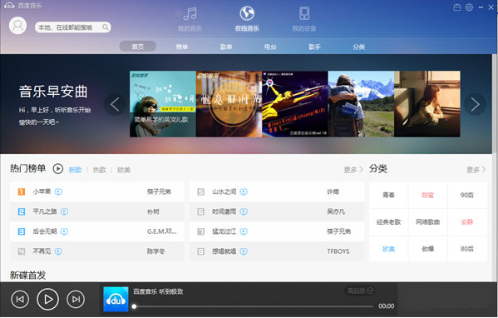498x318 pixels.
Task: Click MV icon next to 时间煮雨
Action: coord(244,211)
